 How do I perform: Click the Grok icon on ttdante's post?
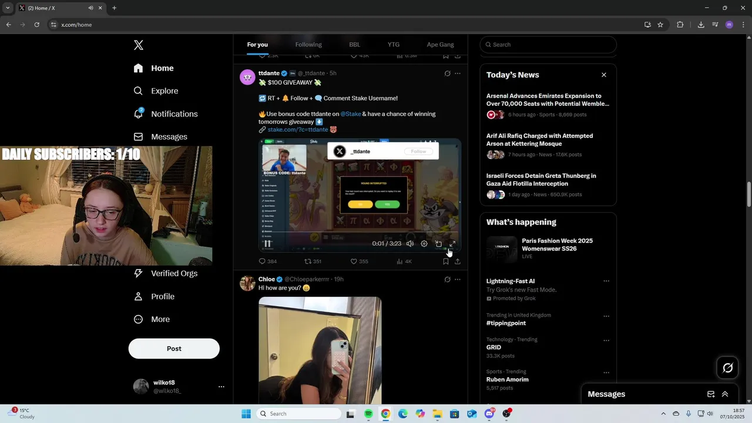[447, 73]
